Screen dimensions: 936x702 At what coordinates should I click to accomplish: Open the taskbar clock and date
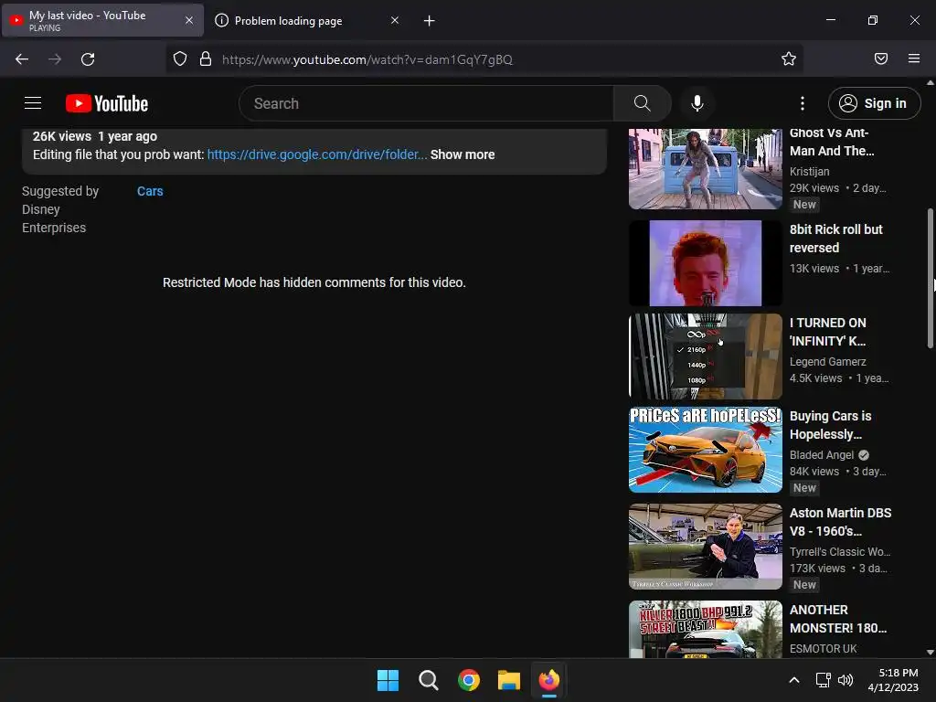point(893,680)
